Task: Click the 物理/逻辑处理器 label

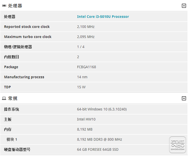Action: [18, 47]
